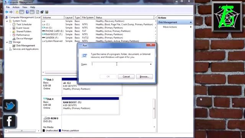
Task: Expand the Shared Folders node
Action: (x=11, y=31)
